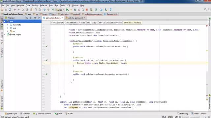Viewport: 211px width, 118px height.
Task: Select the new AnimationListener breadcrumb
Action: (110, 23)
